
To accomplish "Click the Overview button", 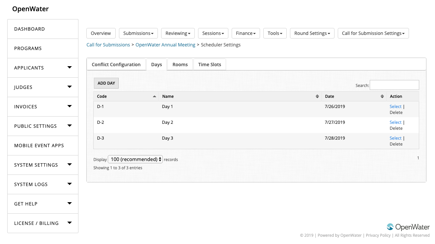I will coord(101,33).
